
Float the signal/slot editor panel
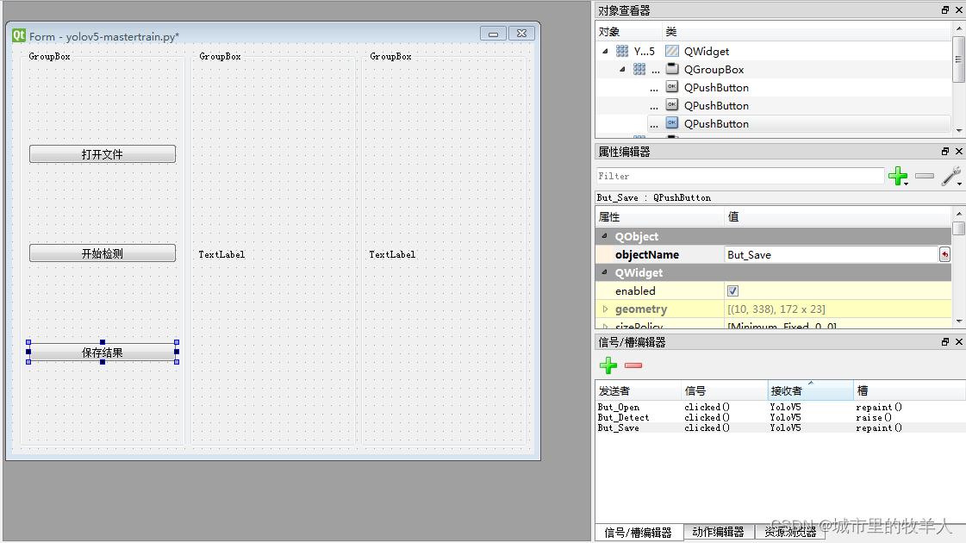pyautogui.click(x=945, y=341)
